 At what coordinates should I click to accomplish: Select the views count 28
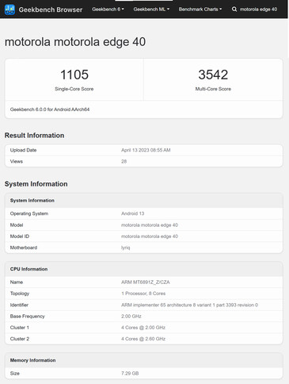pyautogui.click(x=124, y=161)
